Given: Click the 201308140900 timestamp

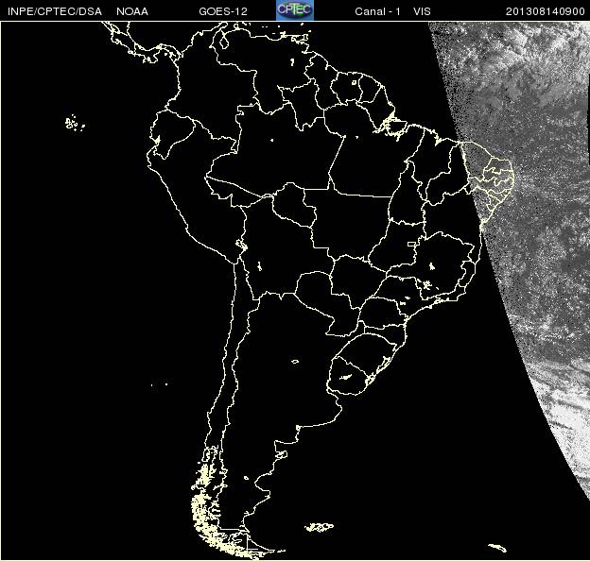Looking at the screenshot, I should click(x=546, y=11).
